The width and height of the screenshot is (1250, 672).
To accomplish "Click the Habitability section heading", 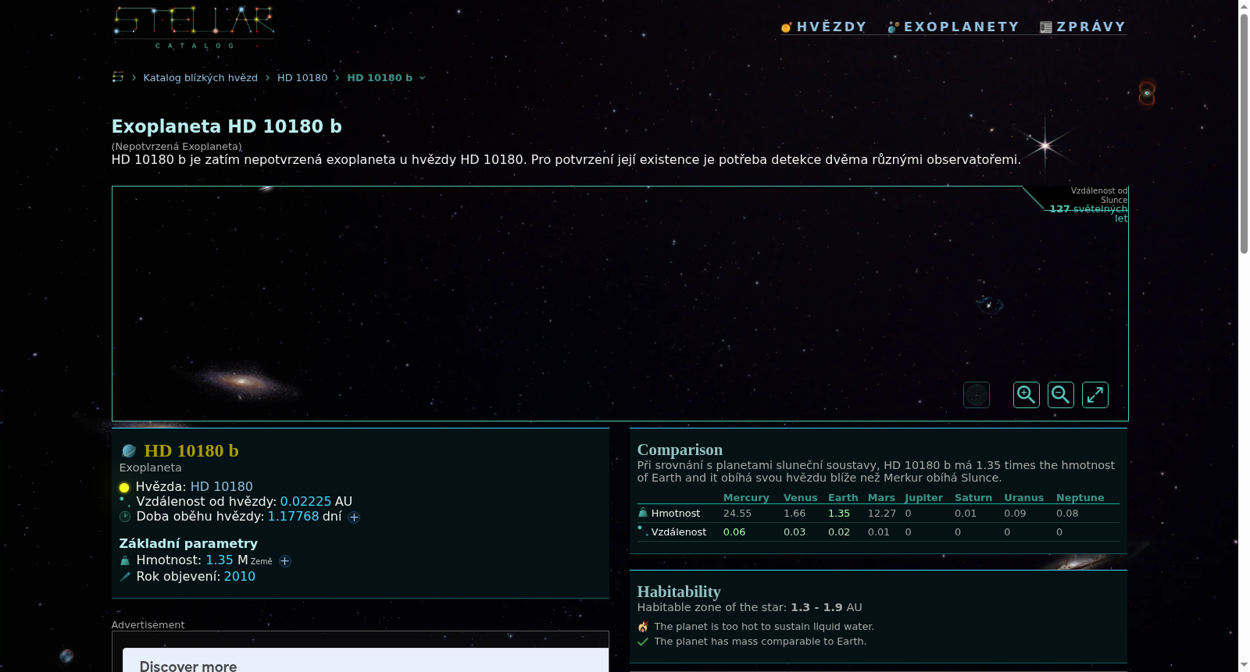I will pos(679,592).
